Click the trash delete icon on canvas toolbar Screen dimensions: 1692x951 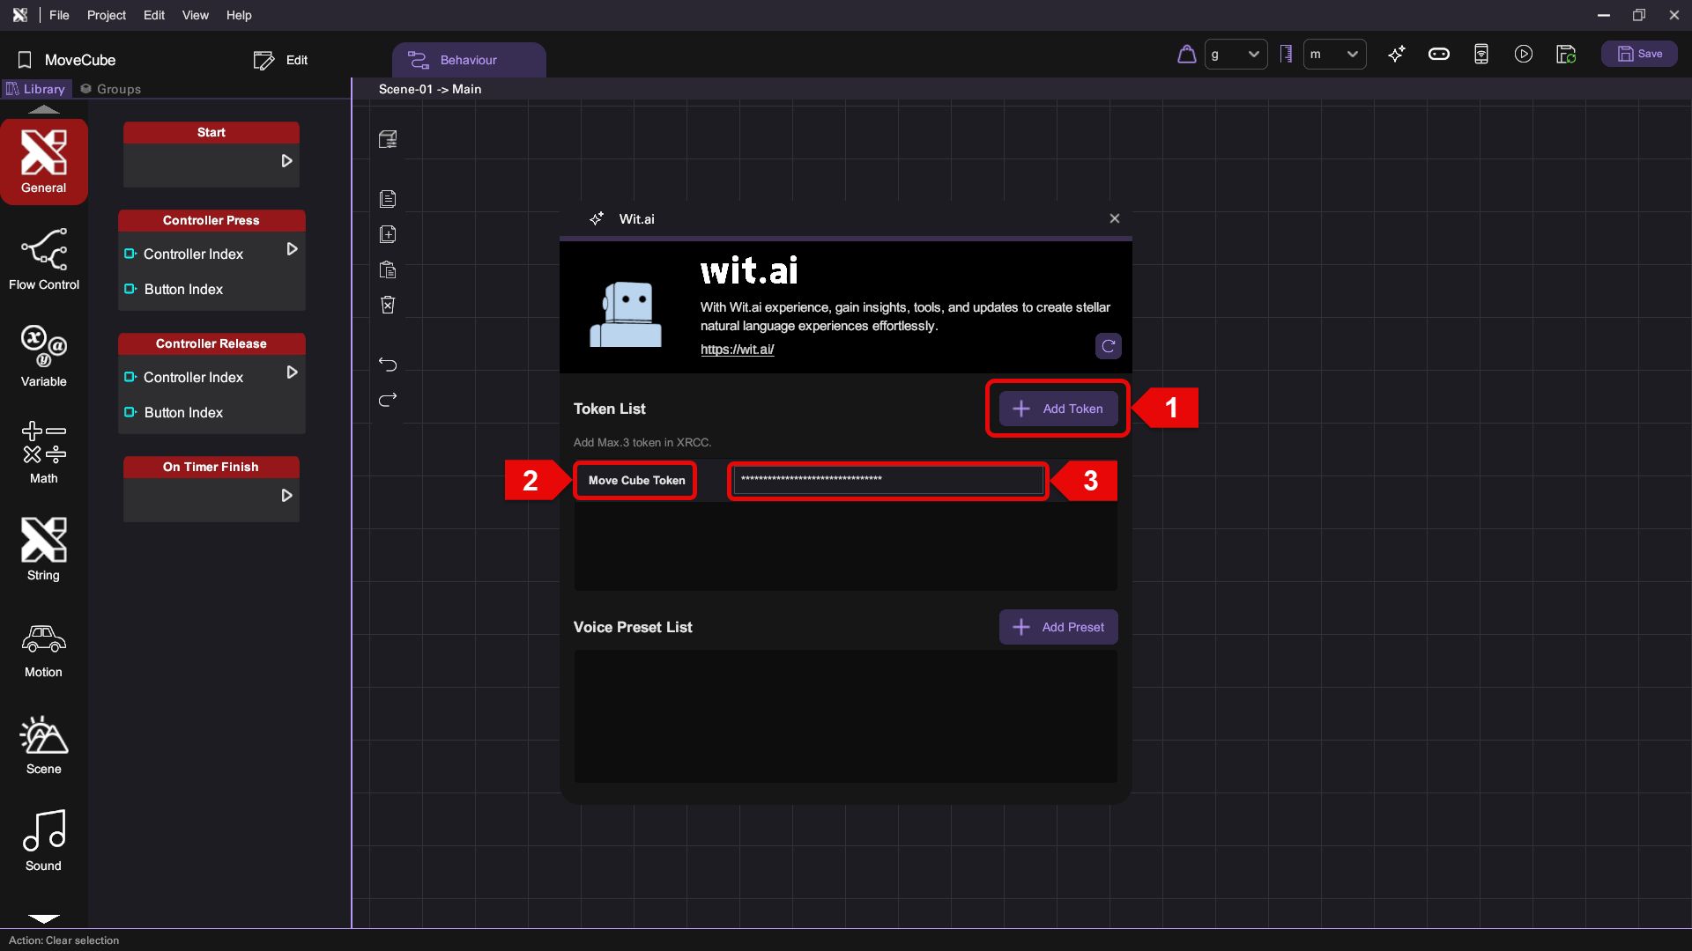388,305
